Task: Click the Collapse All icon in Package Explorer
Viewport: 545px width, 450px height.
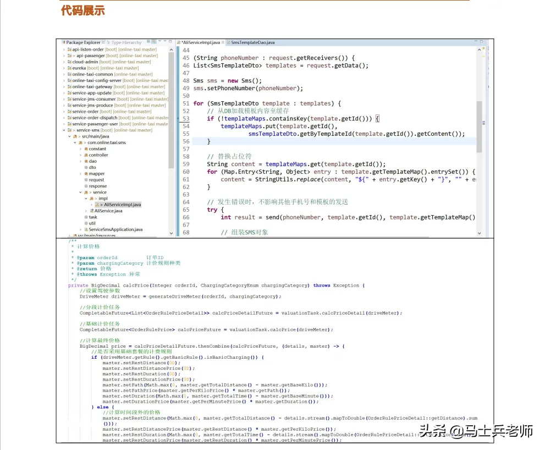Action: 149,42
